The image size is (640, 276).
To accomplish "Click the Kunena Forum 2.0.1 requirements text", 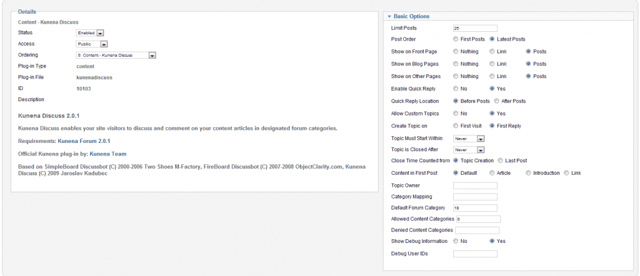I will tap(84, 141).
